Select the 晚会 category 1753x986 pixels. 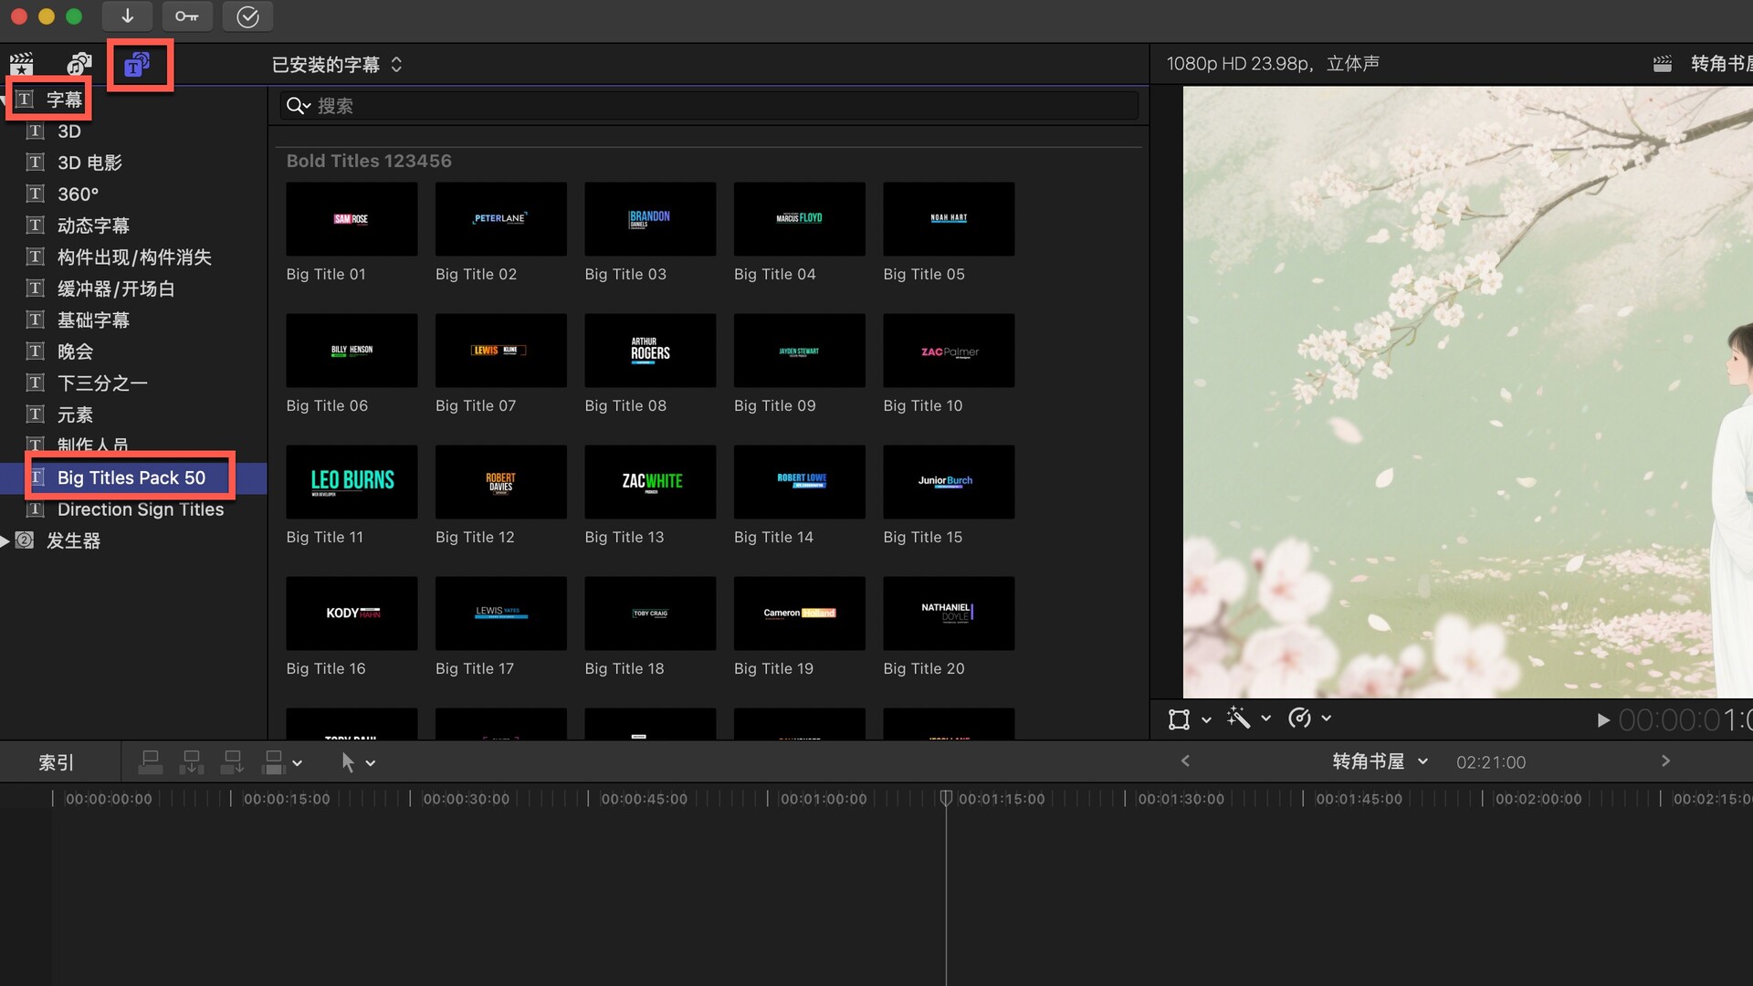point(133,351)
